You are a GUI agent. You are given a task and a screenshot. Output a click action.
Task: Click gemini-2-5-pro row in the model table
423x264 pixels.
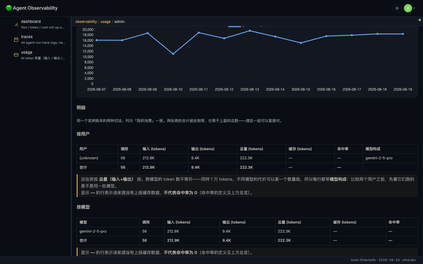(x=247, y=231)
